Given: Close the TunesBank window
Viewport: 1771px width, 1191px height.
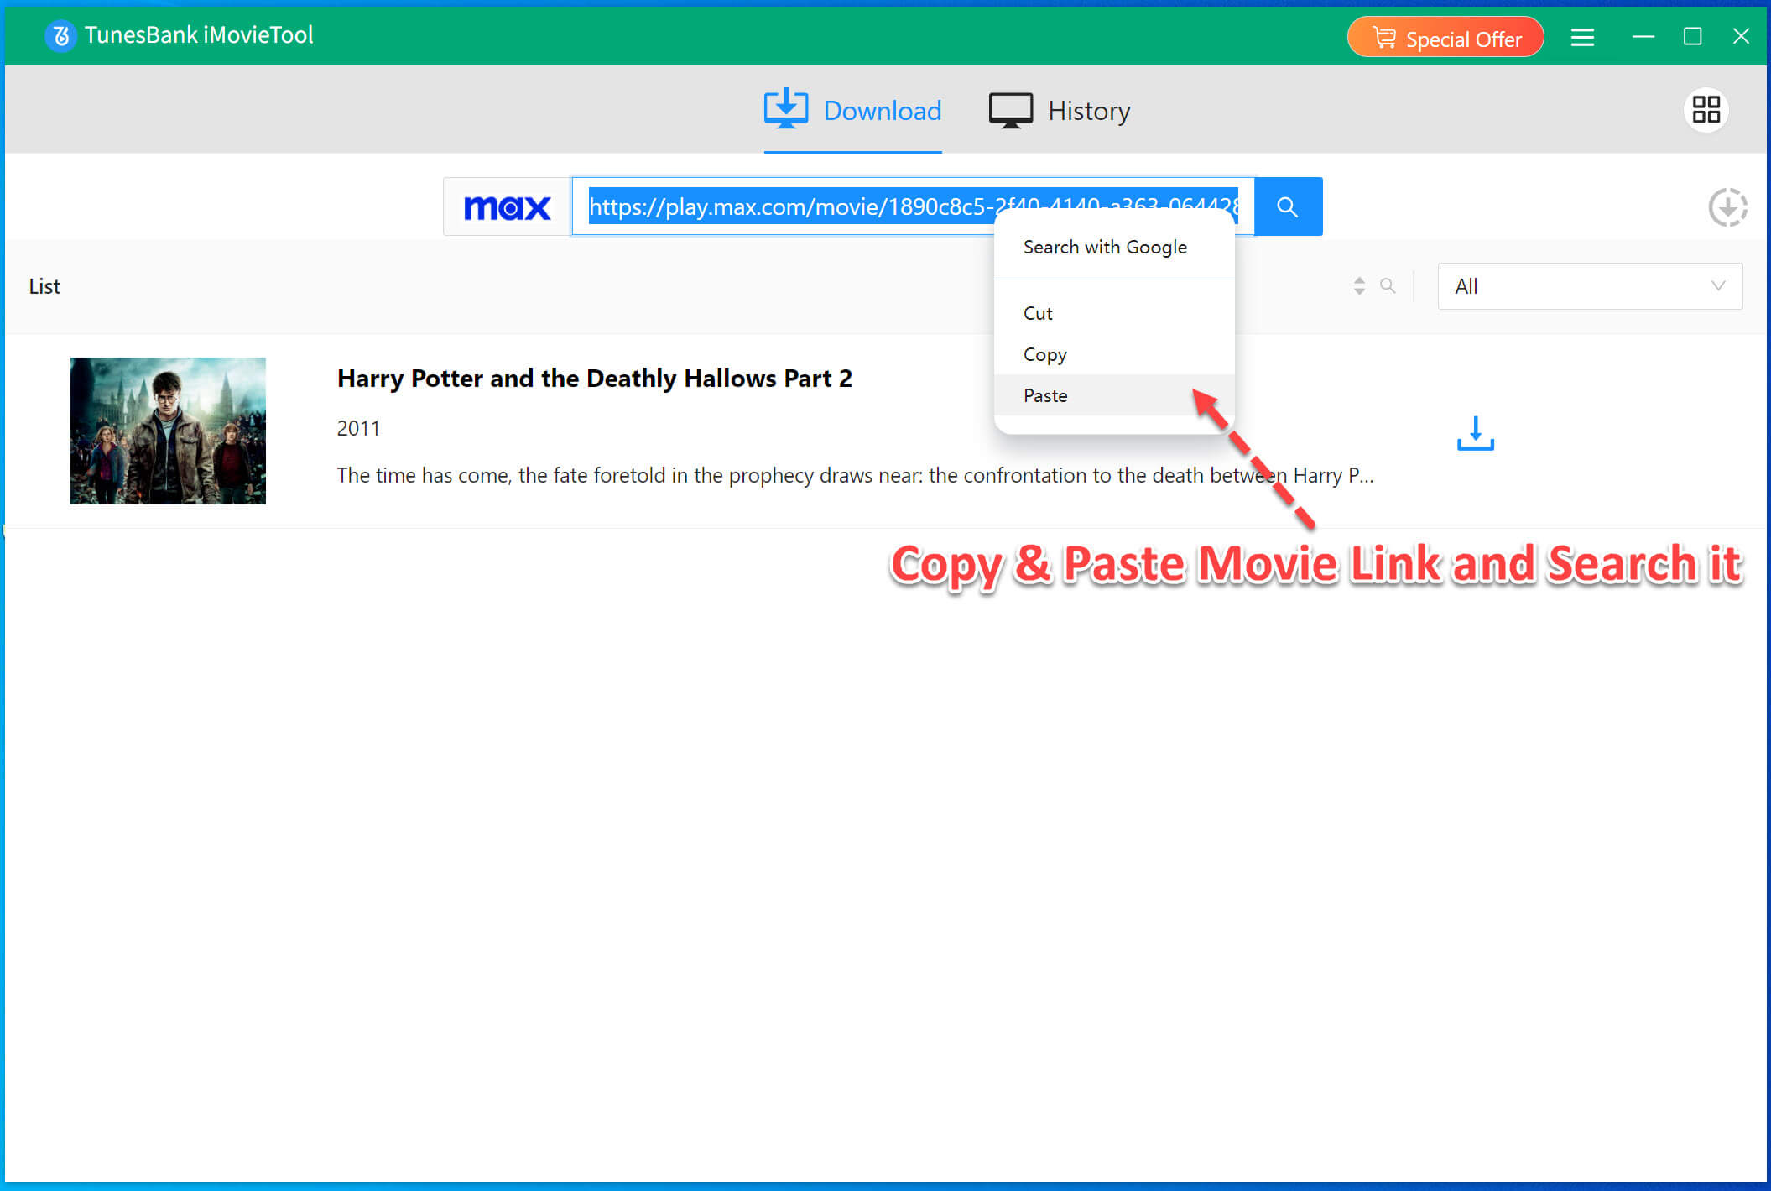Looking at the screenshot, I should tap(1741, 37).
